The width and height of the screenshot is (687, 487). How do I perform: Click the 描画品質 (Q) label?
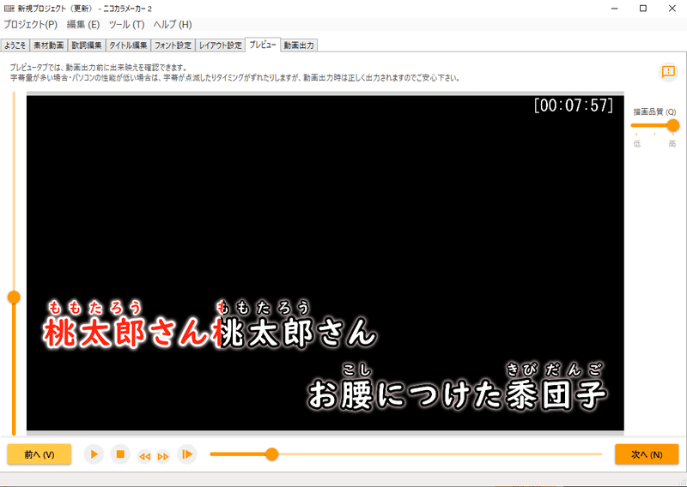[x=654, y=112]
